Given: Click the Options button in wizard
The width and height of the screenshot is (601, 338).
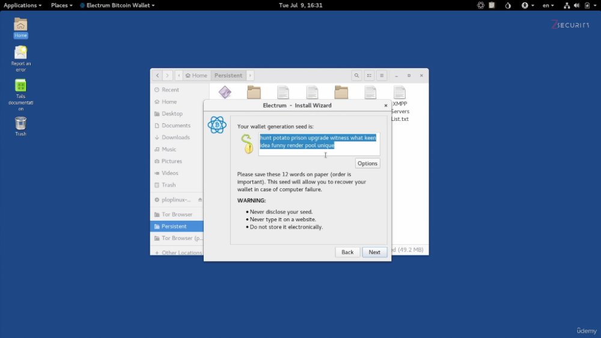Looking at the screenshot, I should coord(367,164).
